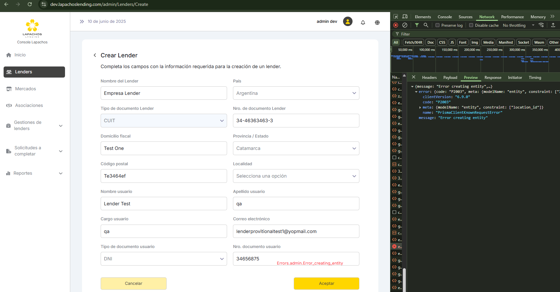This screenshot has width=560, height=292.
Task: Click the admin dev user avatar
Action: click(x=348, y=22)
